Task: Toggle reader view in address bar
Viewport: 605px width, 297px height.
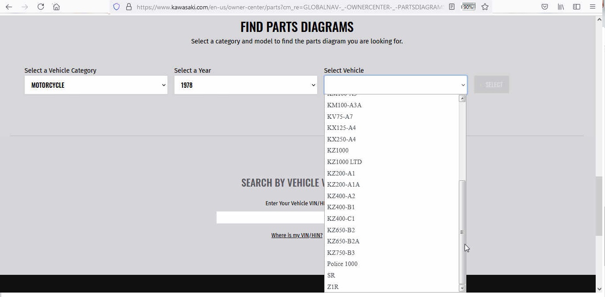Action: click(x=452, y=7)
